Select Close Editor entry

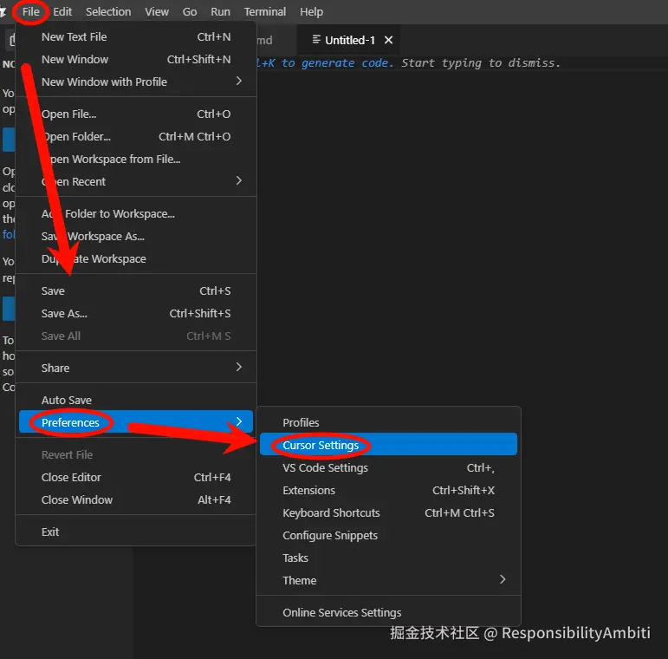[x=136, y=478]
